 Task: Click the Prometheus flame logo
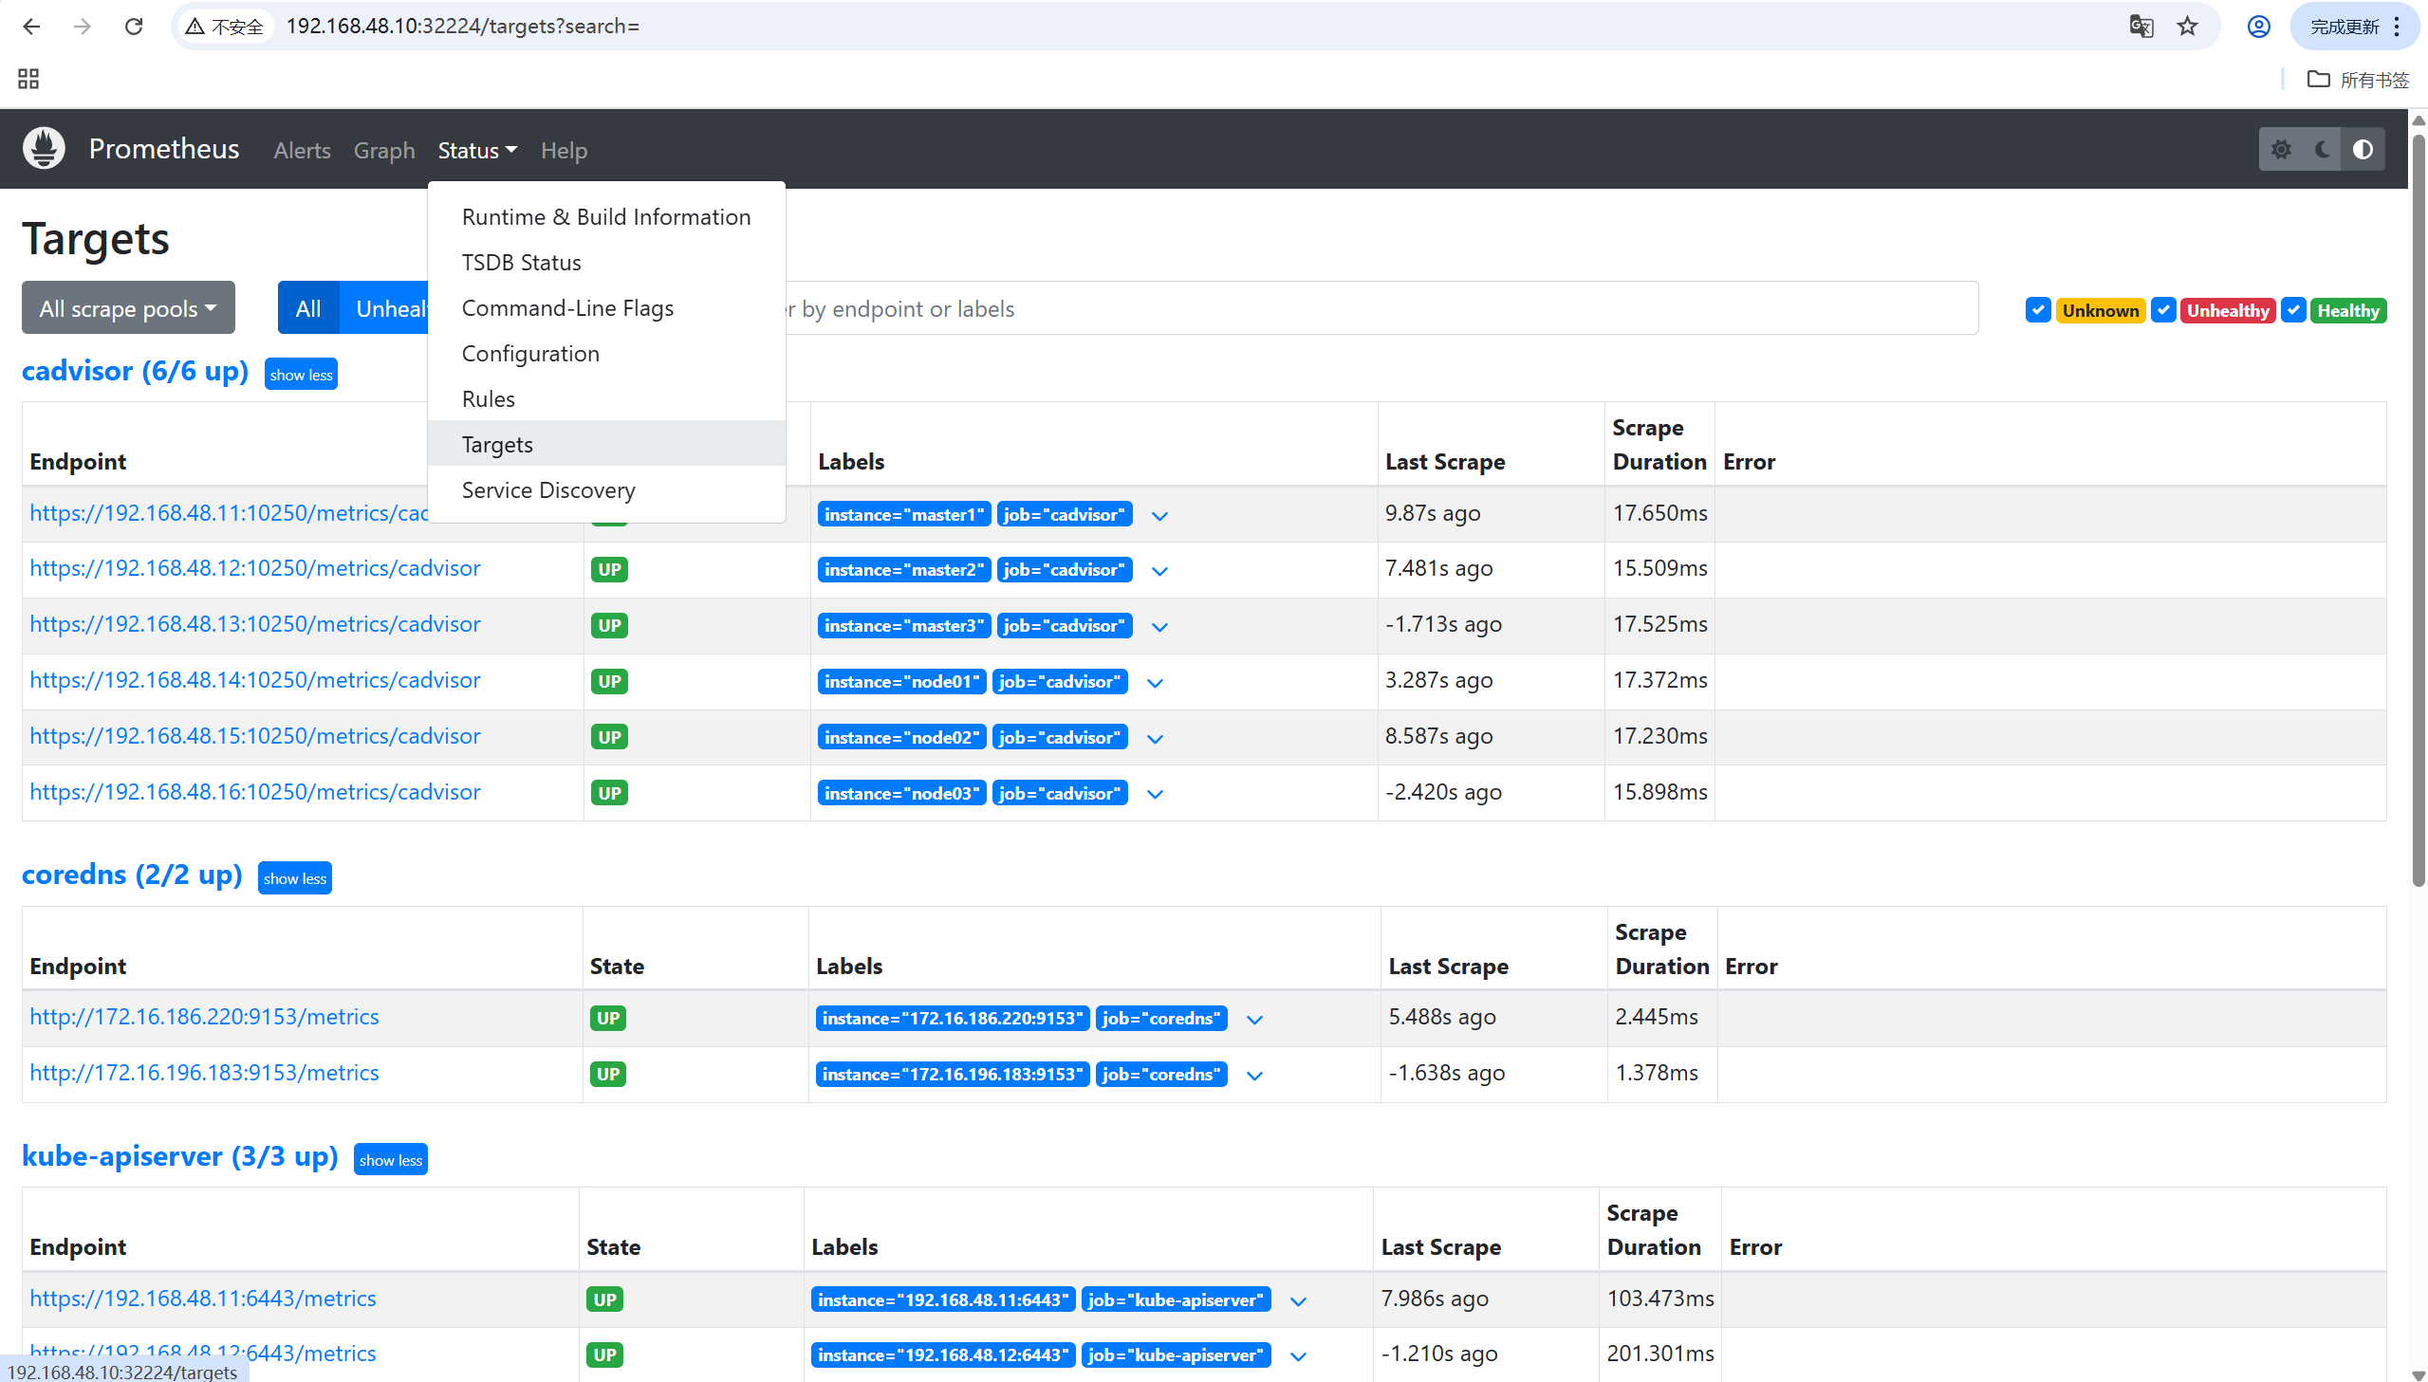pyautogui.click(x=44, y=148)
